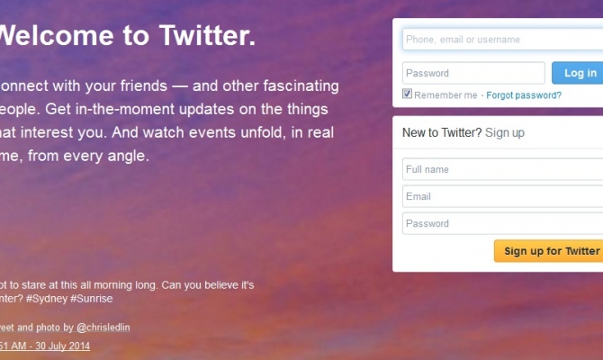Click the Welcome to Twitter heading
This screenshot has height=360, width=603.
click(x=126, y=36)
